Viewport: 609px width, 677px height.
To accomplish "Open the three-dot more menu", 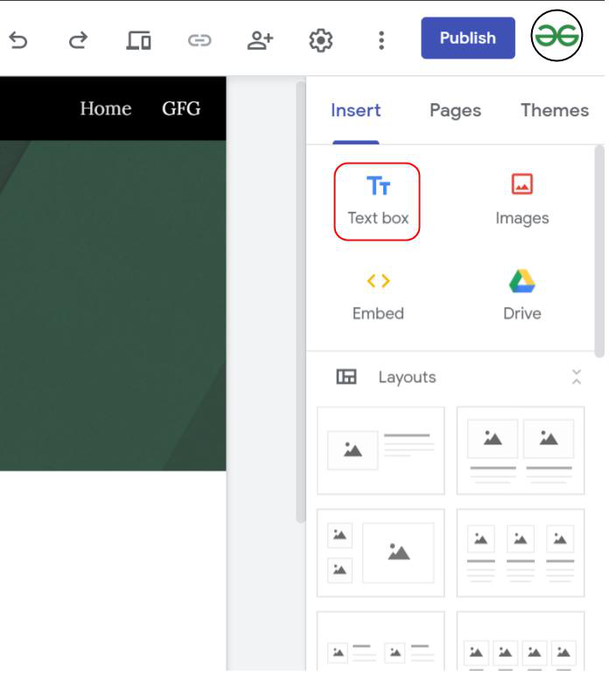I will pyautogui.click(x=381, y=40).
